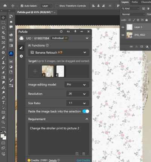Swap foreground and background colors
This screenshot has height=162, width=151.
pyautogui.click(x=5, y=132)
